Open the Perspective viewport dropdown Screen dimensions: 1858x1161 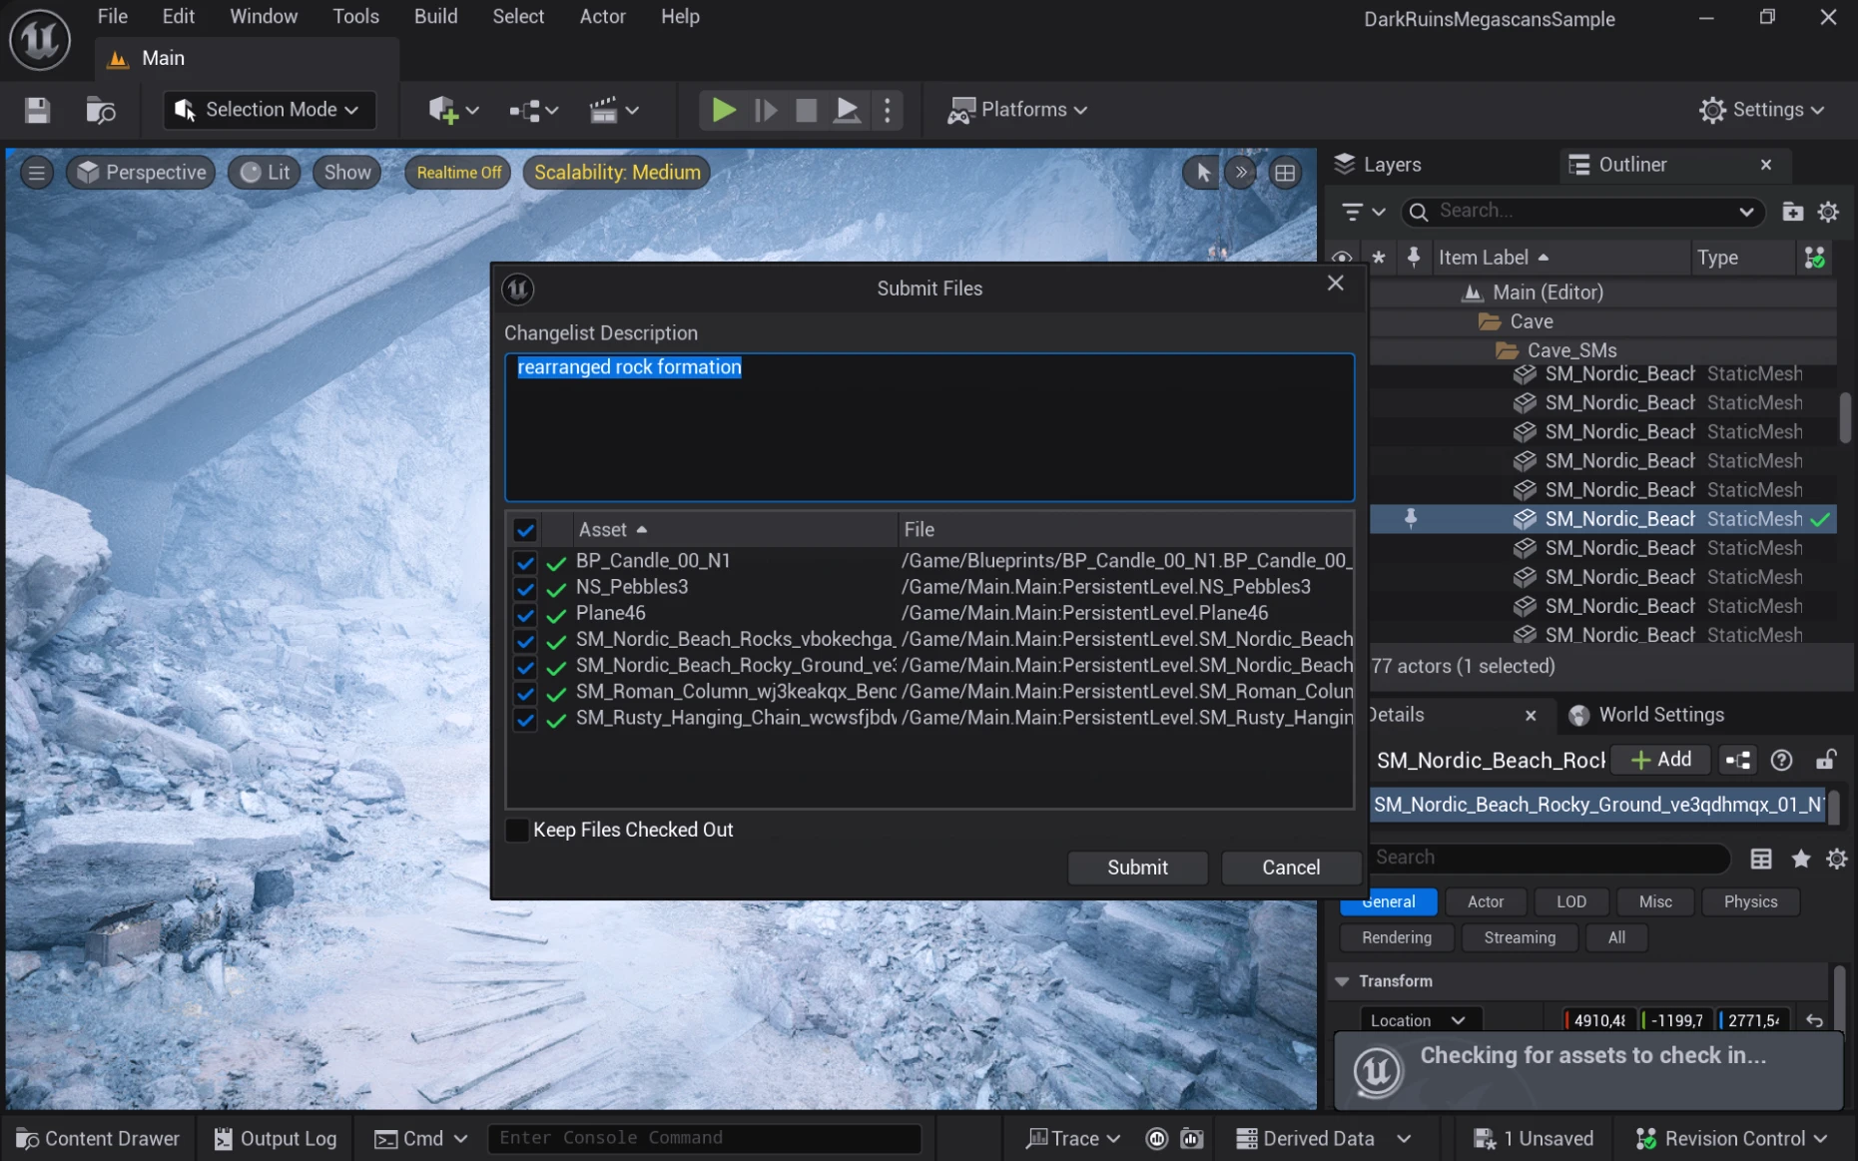140,172
